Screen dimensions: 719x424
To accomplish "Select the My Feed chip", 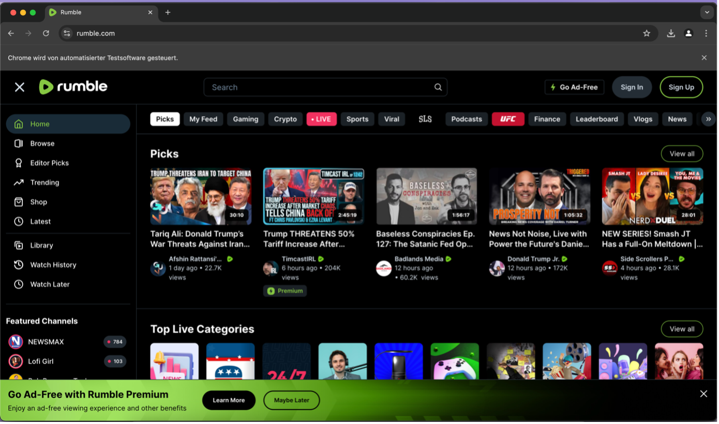I will pyautogui.click(x=203, y=119).
